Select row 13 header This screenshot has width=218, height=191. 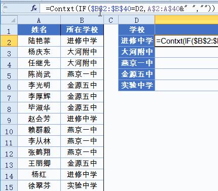point(9,164)
